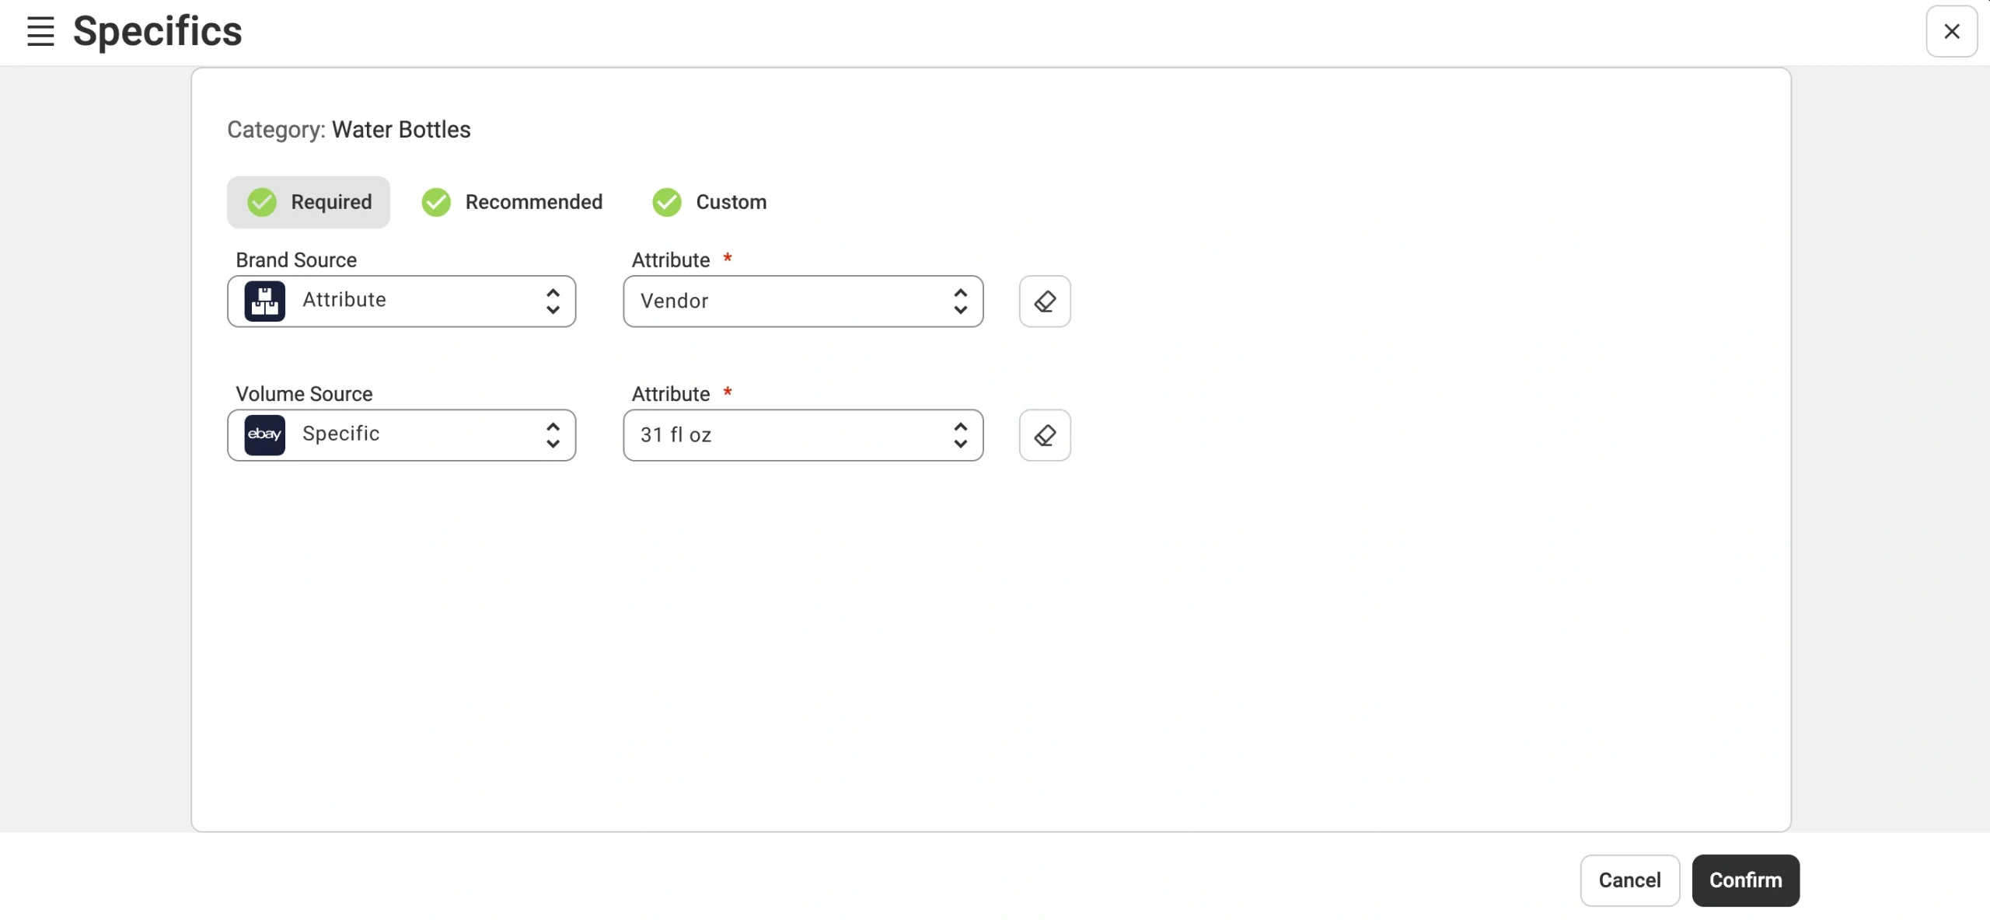Close the Specifics dialog
Screen dimensions: 1990x920
[1951, 31]
